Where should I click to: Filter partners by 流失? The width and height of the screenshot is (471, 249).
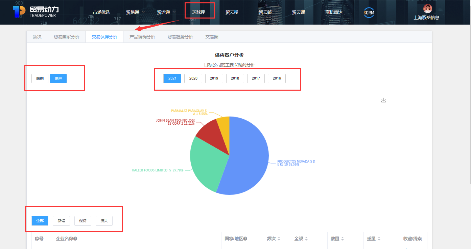pos(104,221)
